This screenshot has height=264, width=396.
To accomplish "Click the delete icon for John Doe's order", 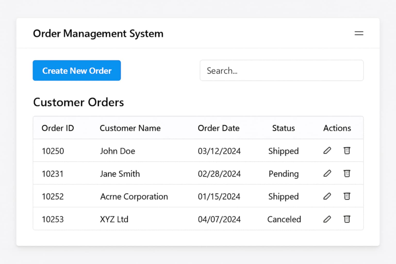I will coord(347,151).
